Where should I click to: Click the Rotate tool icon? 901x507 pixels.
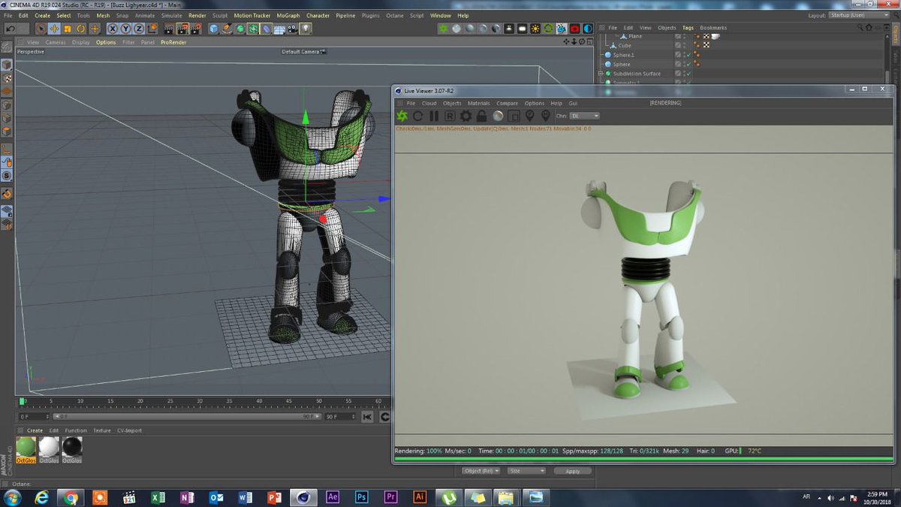coord(81,29)
